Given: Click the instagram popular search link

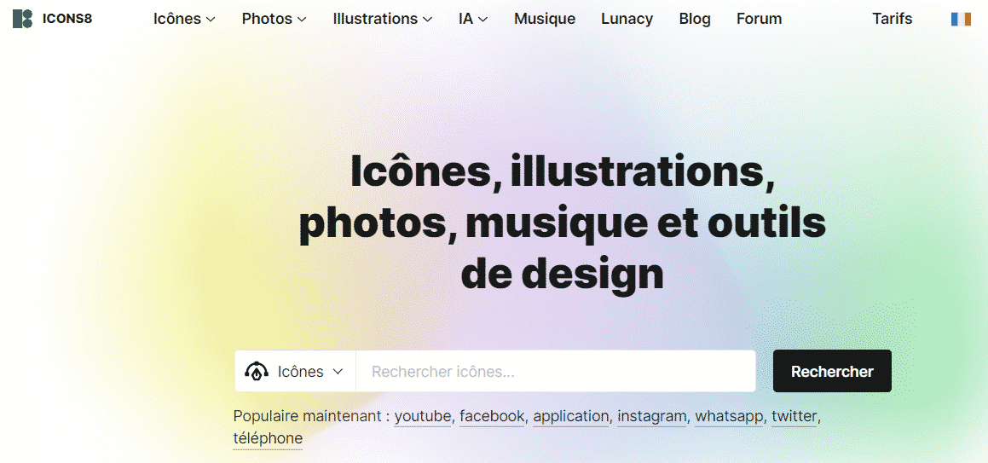Looking at the screenshot, I should (651, 416).
